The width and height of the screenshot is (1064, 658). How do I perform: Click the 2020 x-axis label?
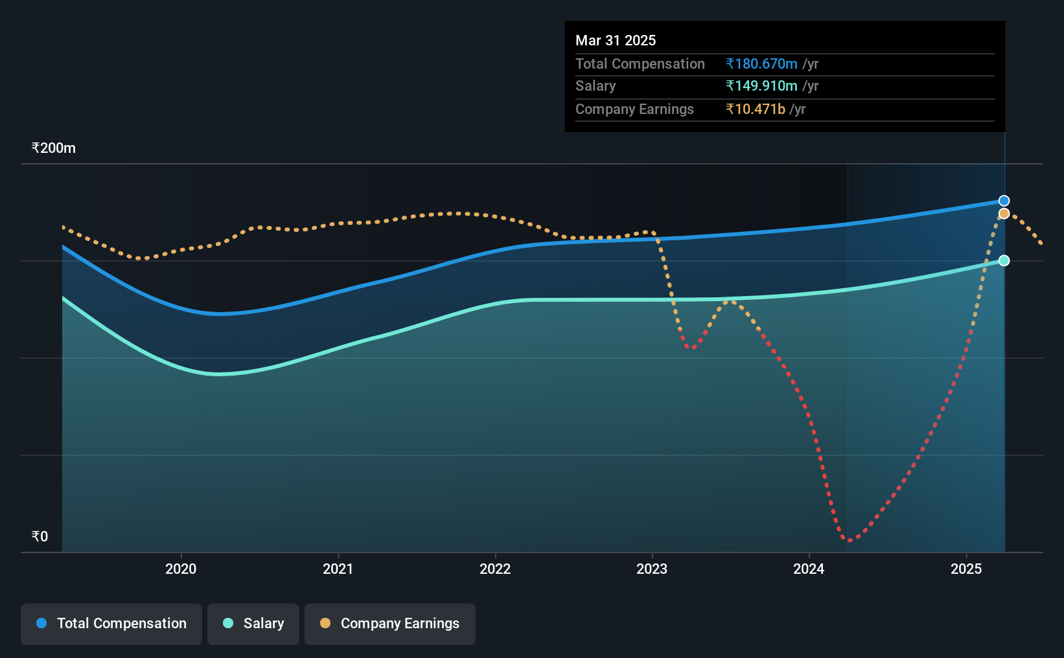tap(181, 569)
